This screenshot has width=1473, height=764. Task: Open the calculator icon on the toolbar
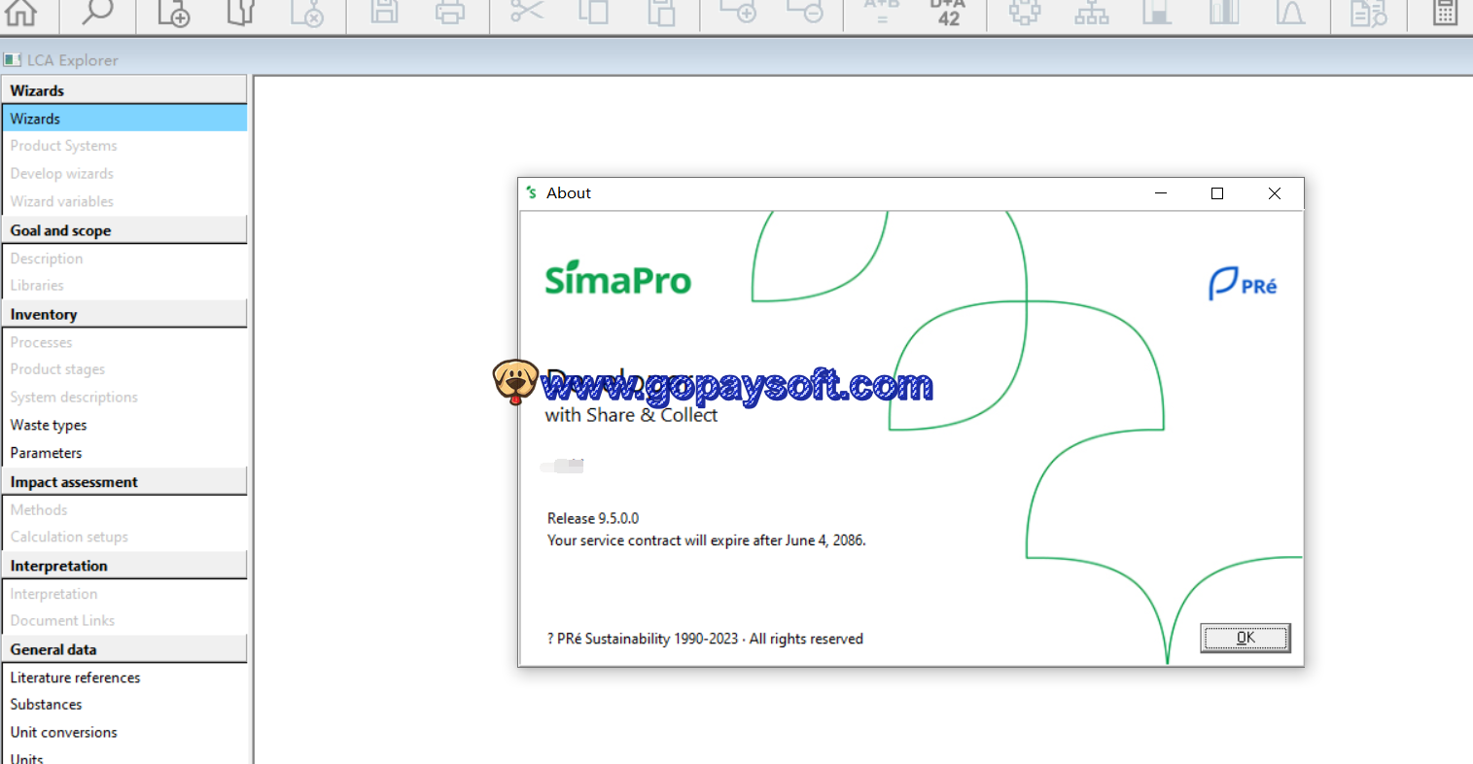(1442, 14)
